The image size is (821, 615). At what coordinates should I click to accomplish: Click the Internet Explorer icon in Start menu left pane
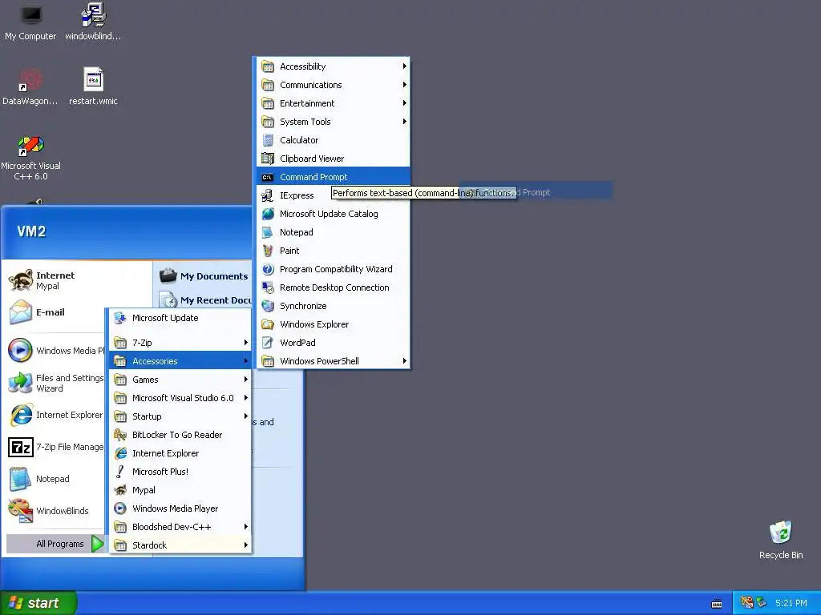[x=20, y=415]
